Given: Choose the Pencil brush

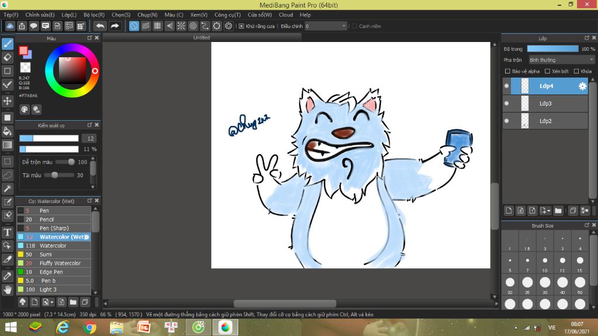Looking at the screenshot, I should (54, 219).
